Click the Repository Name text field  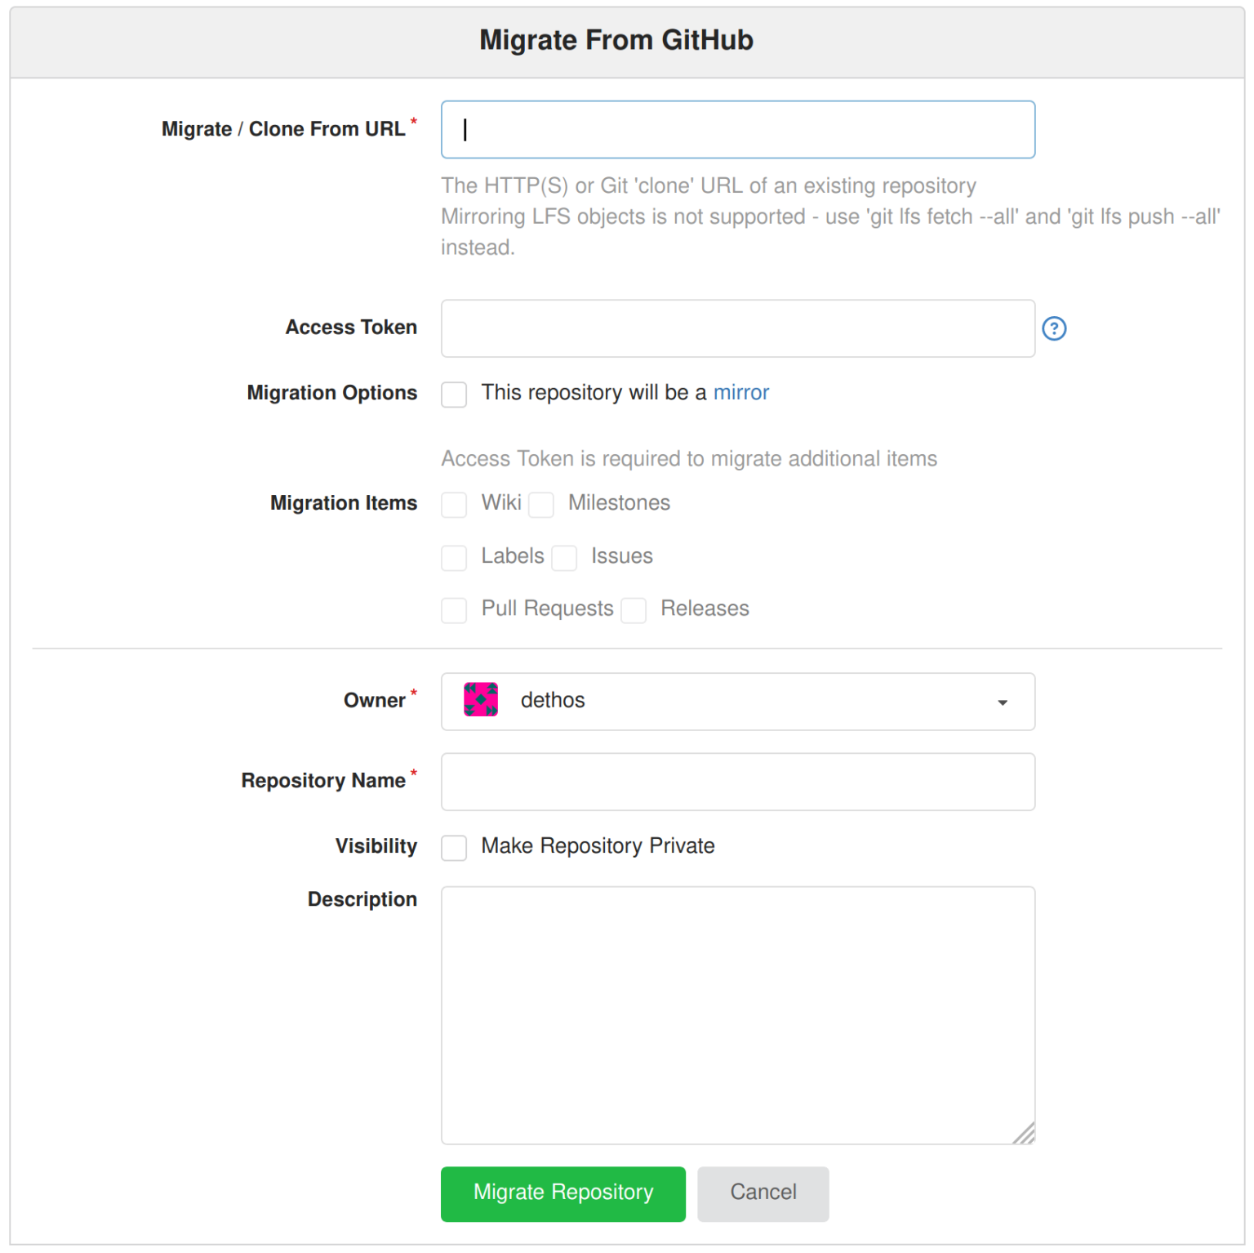[737, 782]
